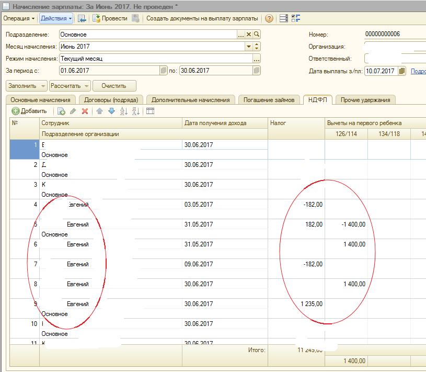426x372 pixels.
Task: Open the Действия dropdown menu
Action: click(56, 18)
